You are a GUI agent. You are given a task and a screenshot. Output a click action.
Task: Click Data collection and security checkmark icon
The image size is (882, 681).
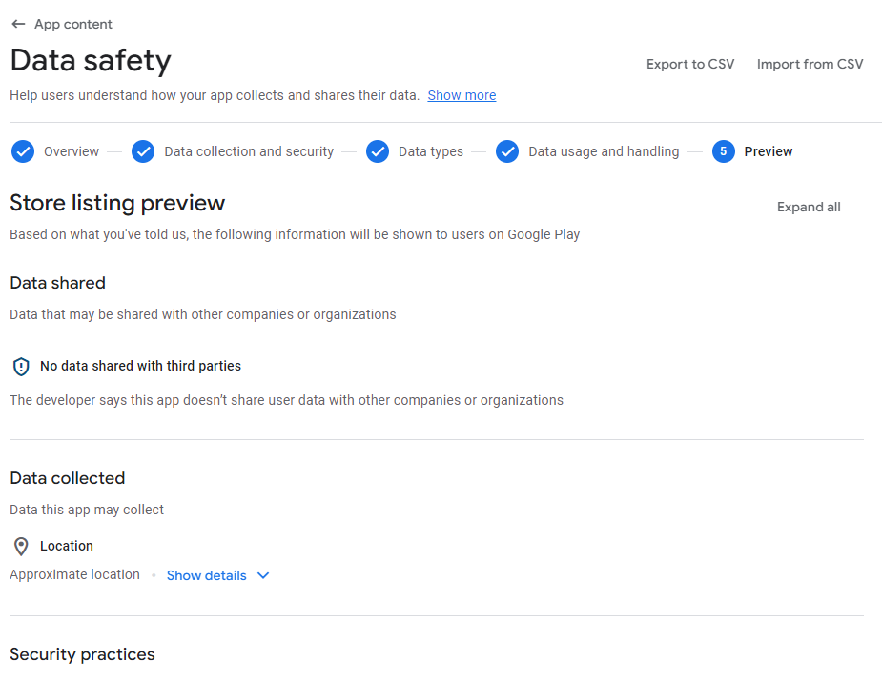click(143, 151)
